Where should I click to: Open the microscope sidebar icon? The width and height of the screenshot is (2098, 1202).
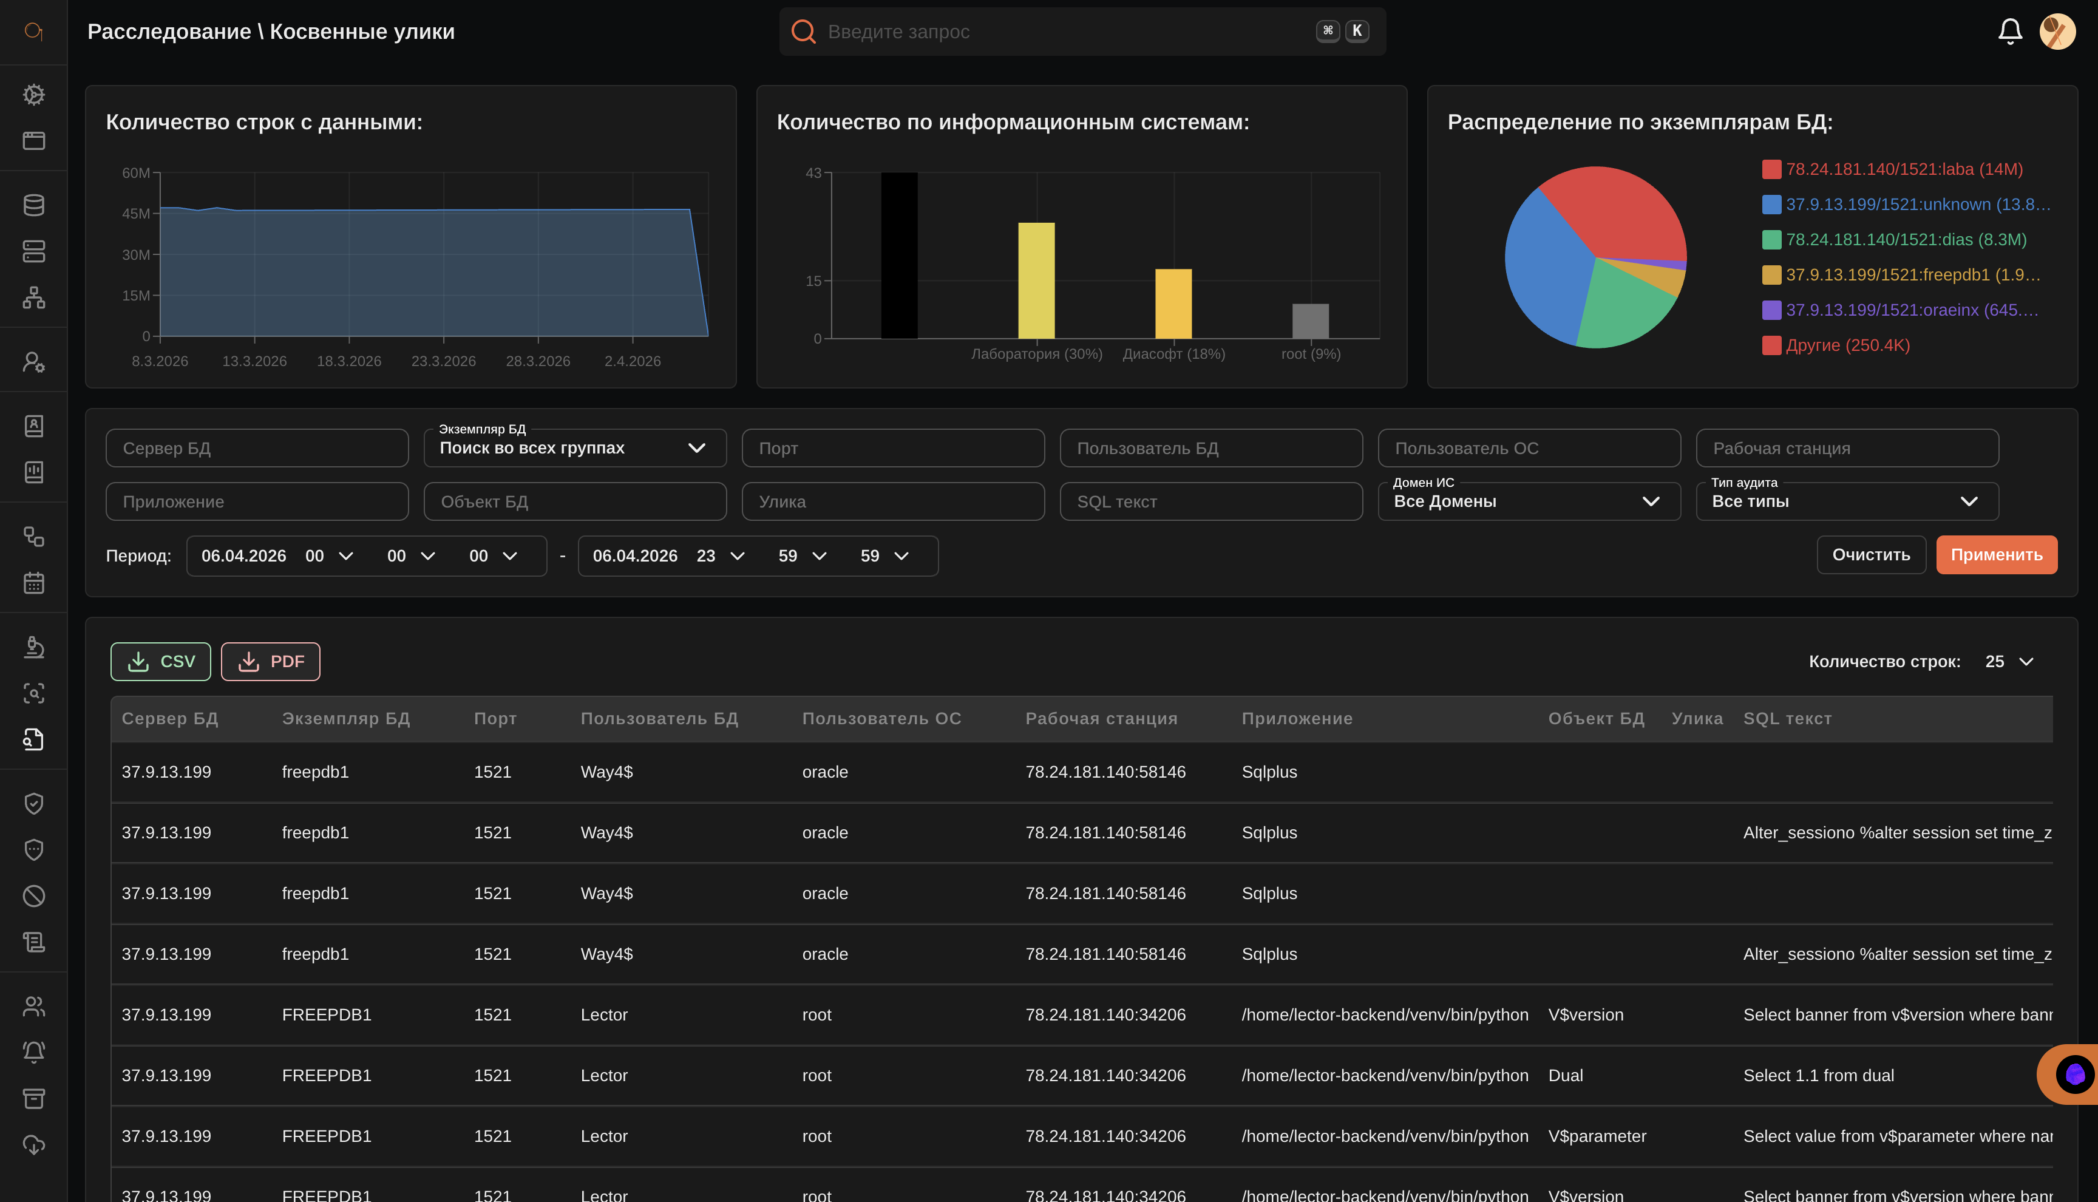pyautogui.click(x=34, y=647)
